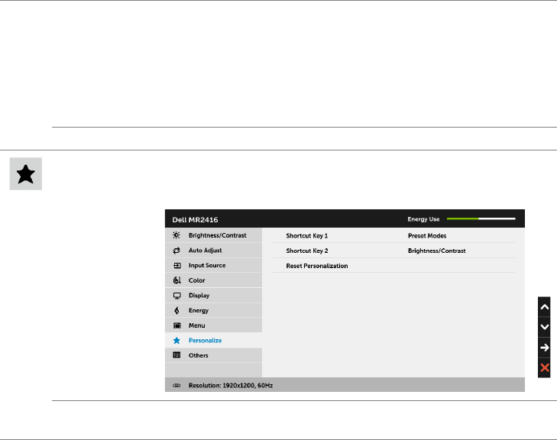Screen dimensions: 557x440
Task: Click the Menu settings icon
Action: (x=176, y=325)
